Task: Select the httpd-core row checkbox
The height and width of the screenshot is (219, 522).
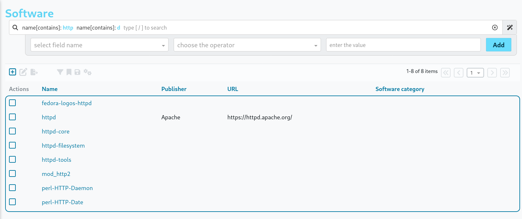Action: 13,131
